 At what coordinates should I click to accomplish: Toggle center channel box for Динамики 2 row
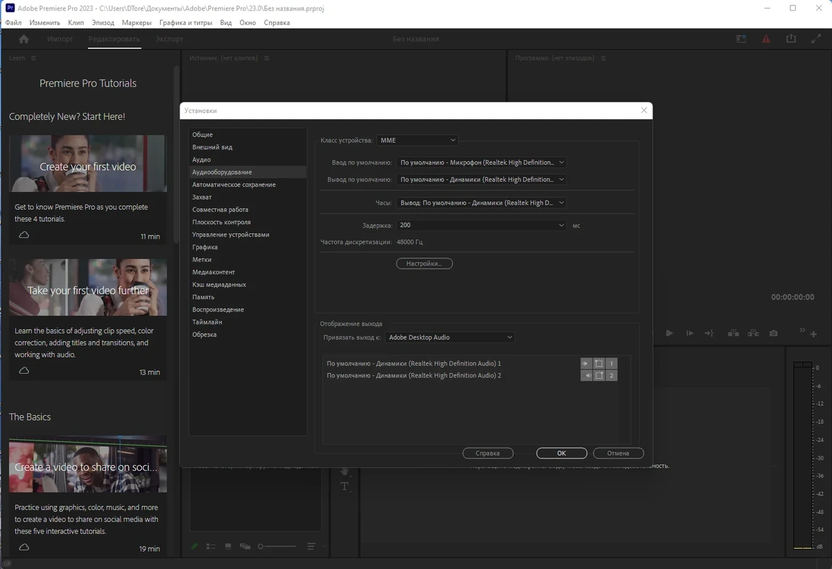599,375
